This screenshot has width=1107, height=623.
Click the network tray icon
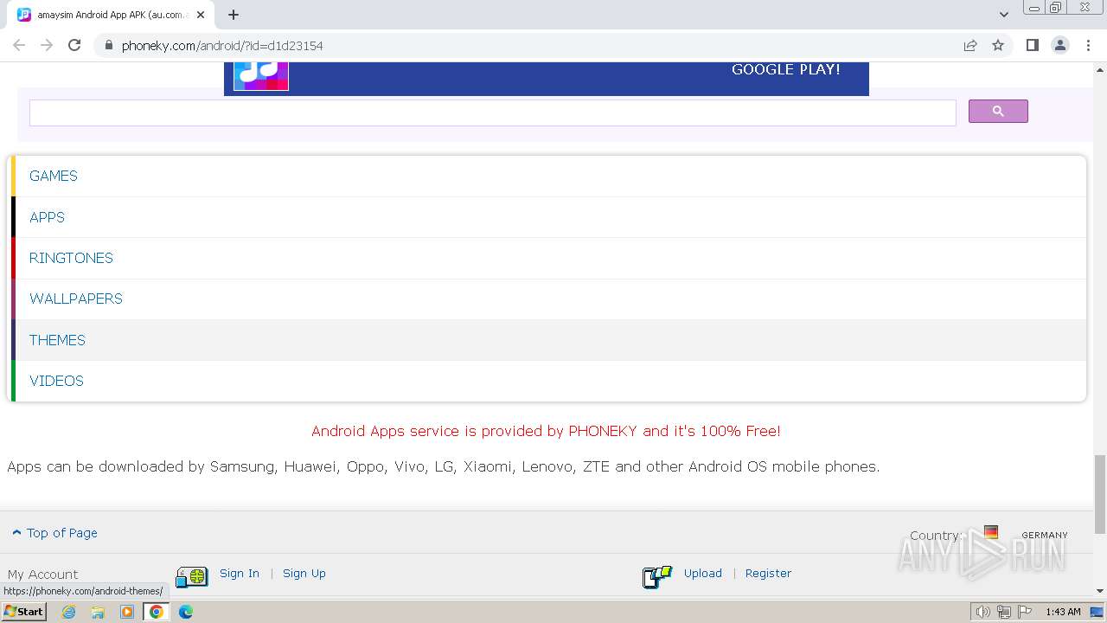point(1003,612)
